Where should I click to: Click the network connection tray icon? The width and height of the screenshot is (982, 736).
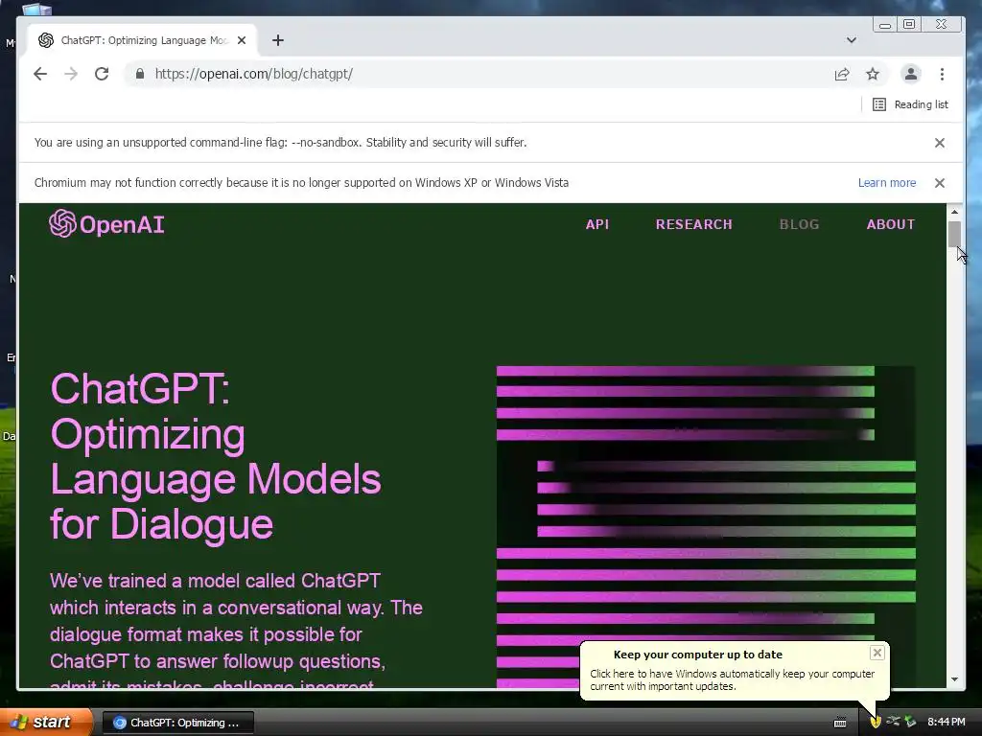[x=893, y=721]
